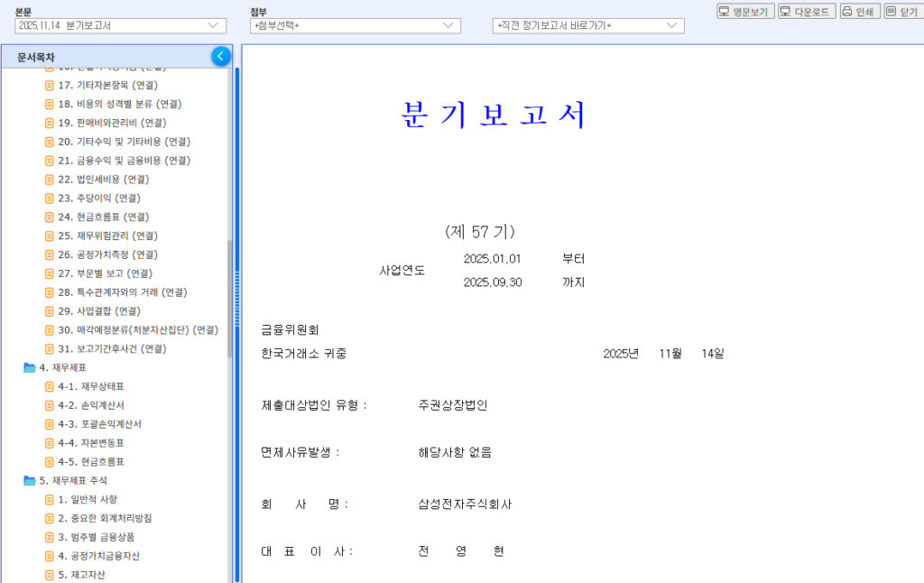Click the download icon on the 다운로드 button

click(784, 11)
